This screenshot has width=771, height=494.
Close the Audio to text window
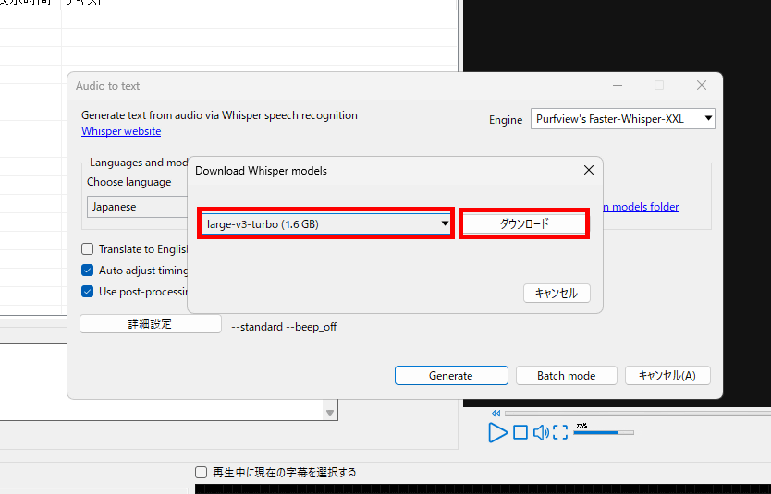702,86
